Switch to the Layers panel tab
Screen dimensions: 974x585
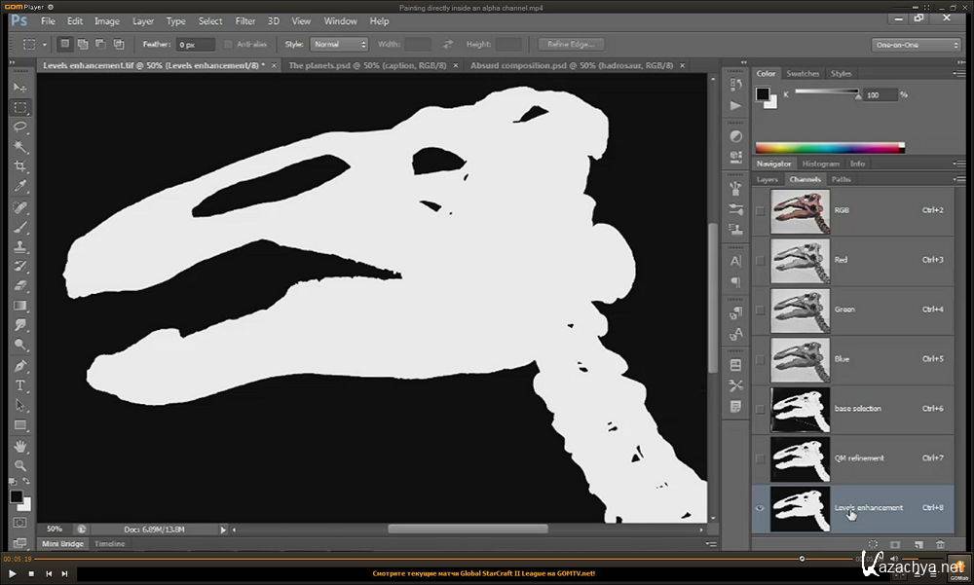click(768, 179)
